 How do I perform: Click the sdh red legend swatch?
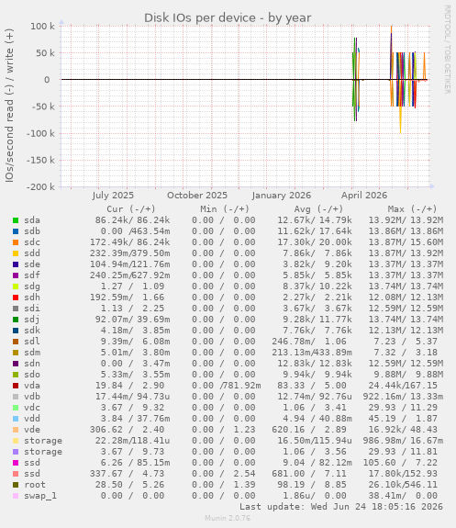click(16, 298)
